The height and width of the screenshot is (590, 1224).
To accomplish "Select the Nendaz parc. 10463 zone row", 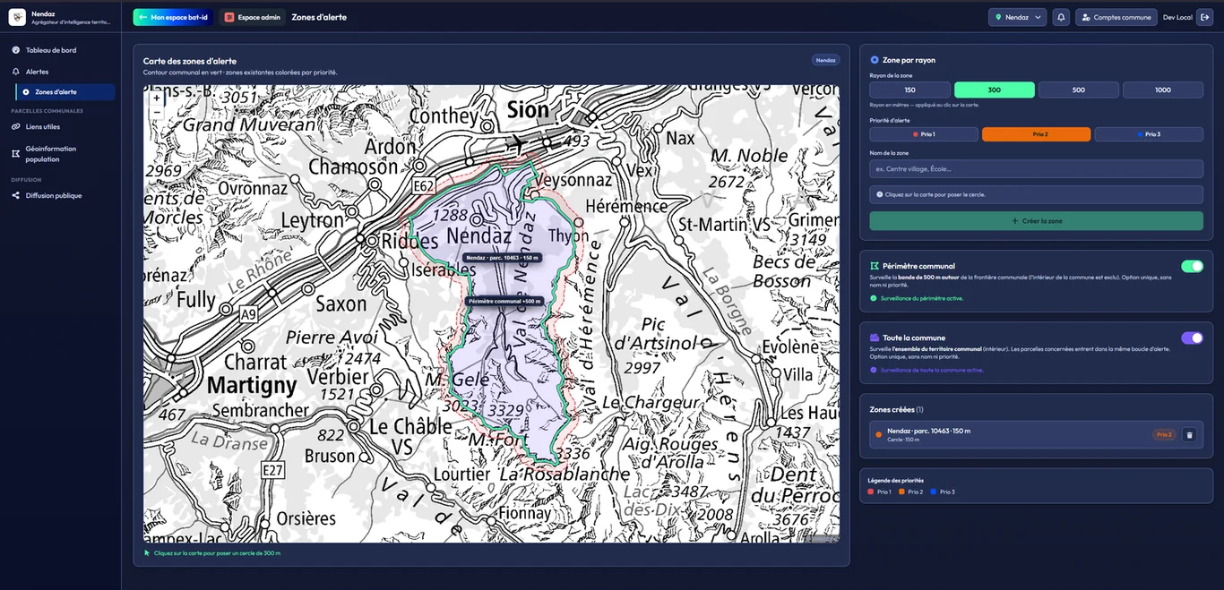I will pos(1037,435).
